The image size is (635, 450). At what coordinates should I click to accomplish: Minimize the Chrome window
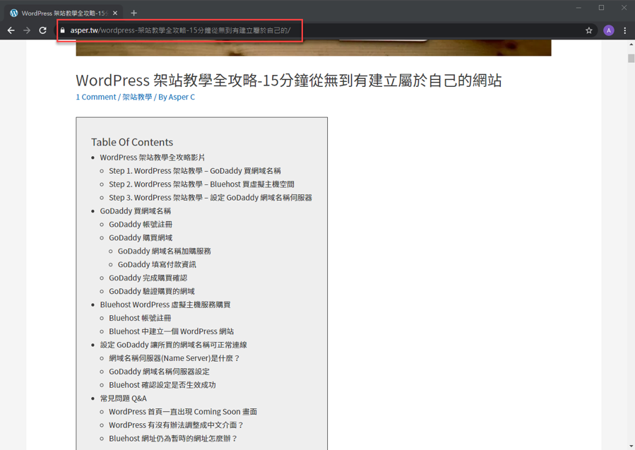click(578, 8)
